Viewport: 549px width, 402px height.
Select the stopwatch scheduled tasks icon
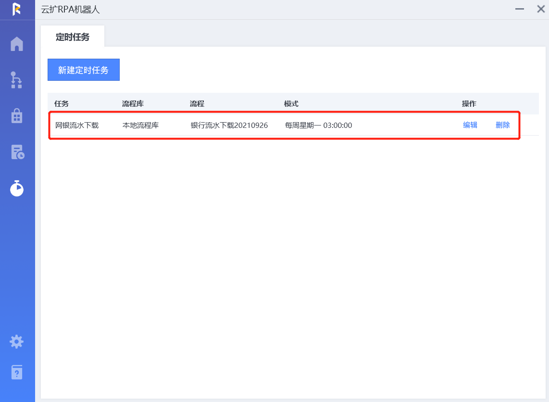(17, 188)
